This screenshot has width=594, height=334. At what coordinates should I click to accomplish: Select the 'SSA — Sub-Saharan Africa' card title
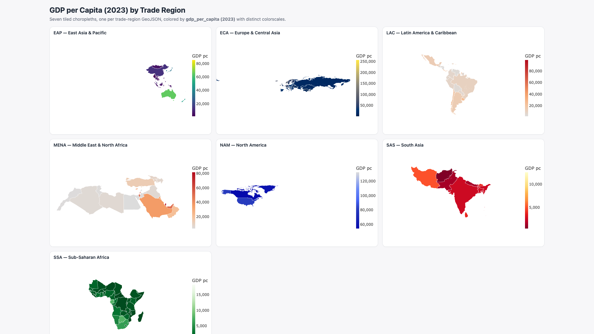click(81, 257)
